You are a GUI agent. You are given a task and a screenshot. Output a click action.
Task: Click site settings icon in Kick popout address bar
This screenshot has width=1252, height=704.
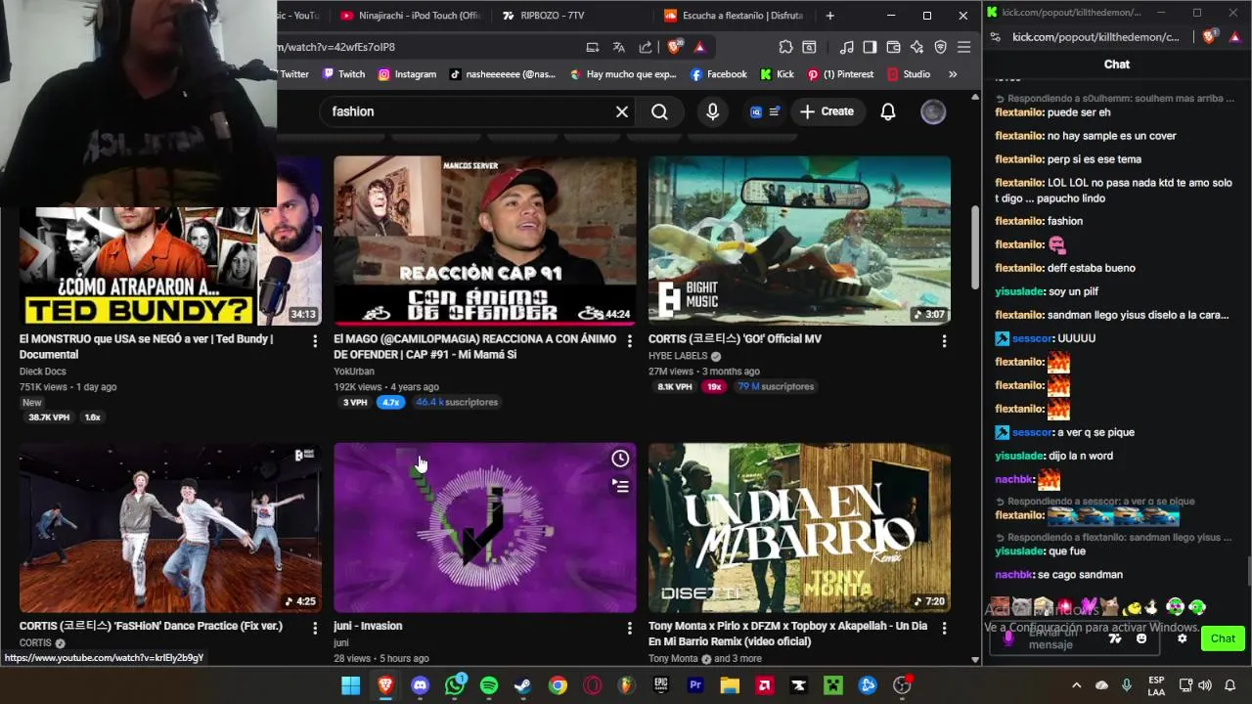point(995,37)
